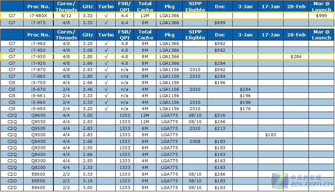Select the Turbo checkmark in i7-980X row
Viewport: 335px width, 192px height.
coord(106,16)
